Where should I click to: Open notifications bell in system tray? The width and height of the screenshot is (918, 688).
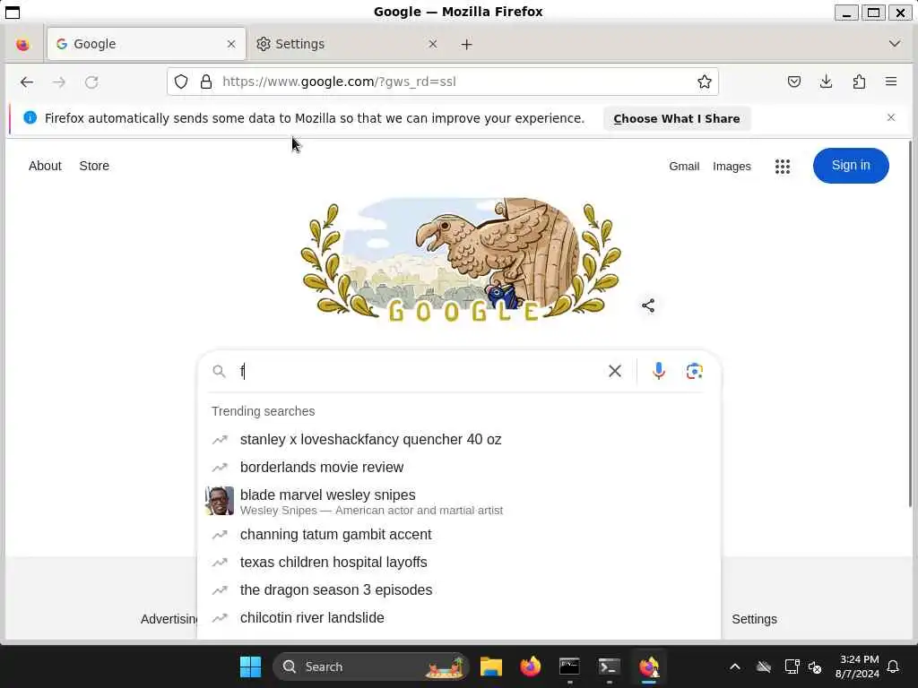tap(893, 666)
